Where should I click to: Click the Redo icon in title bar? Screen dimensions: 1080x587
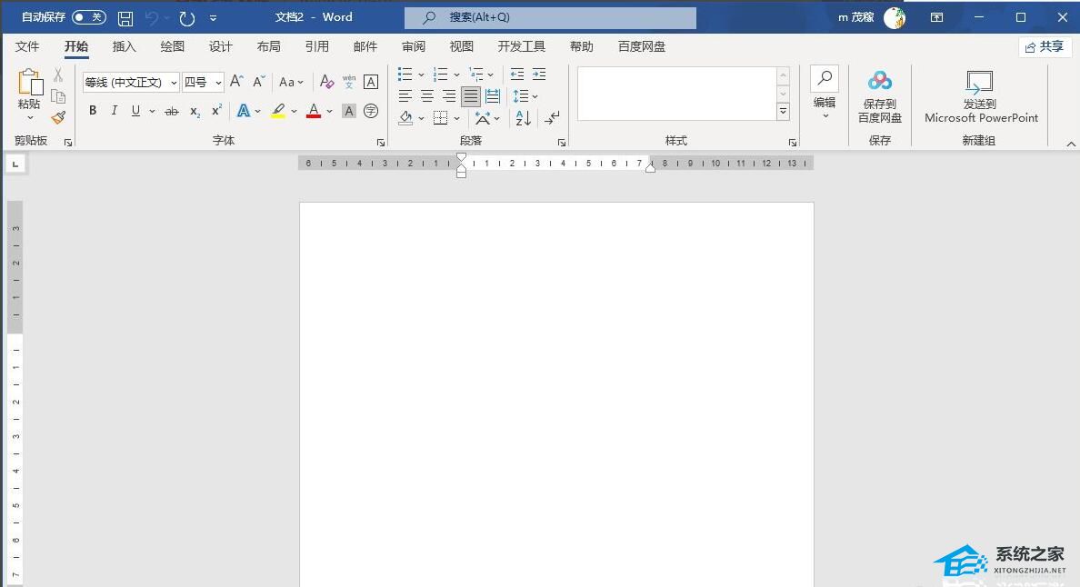point(186,18)
